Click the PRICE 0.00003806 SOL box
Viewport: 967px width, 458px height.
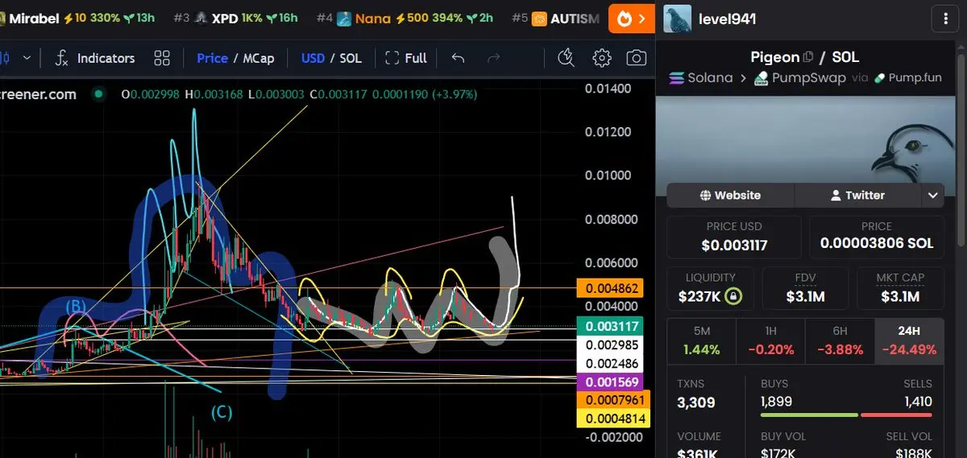click(876, 237)
